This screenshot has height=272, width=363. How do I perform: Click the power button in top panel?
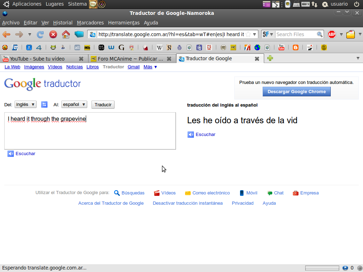pyautogui.click(x=357, y=4)
